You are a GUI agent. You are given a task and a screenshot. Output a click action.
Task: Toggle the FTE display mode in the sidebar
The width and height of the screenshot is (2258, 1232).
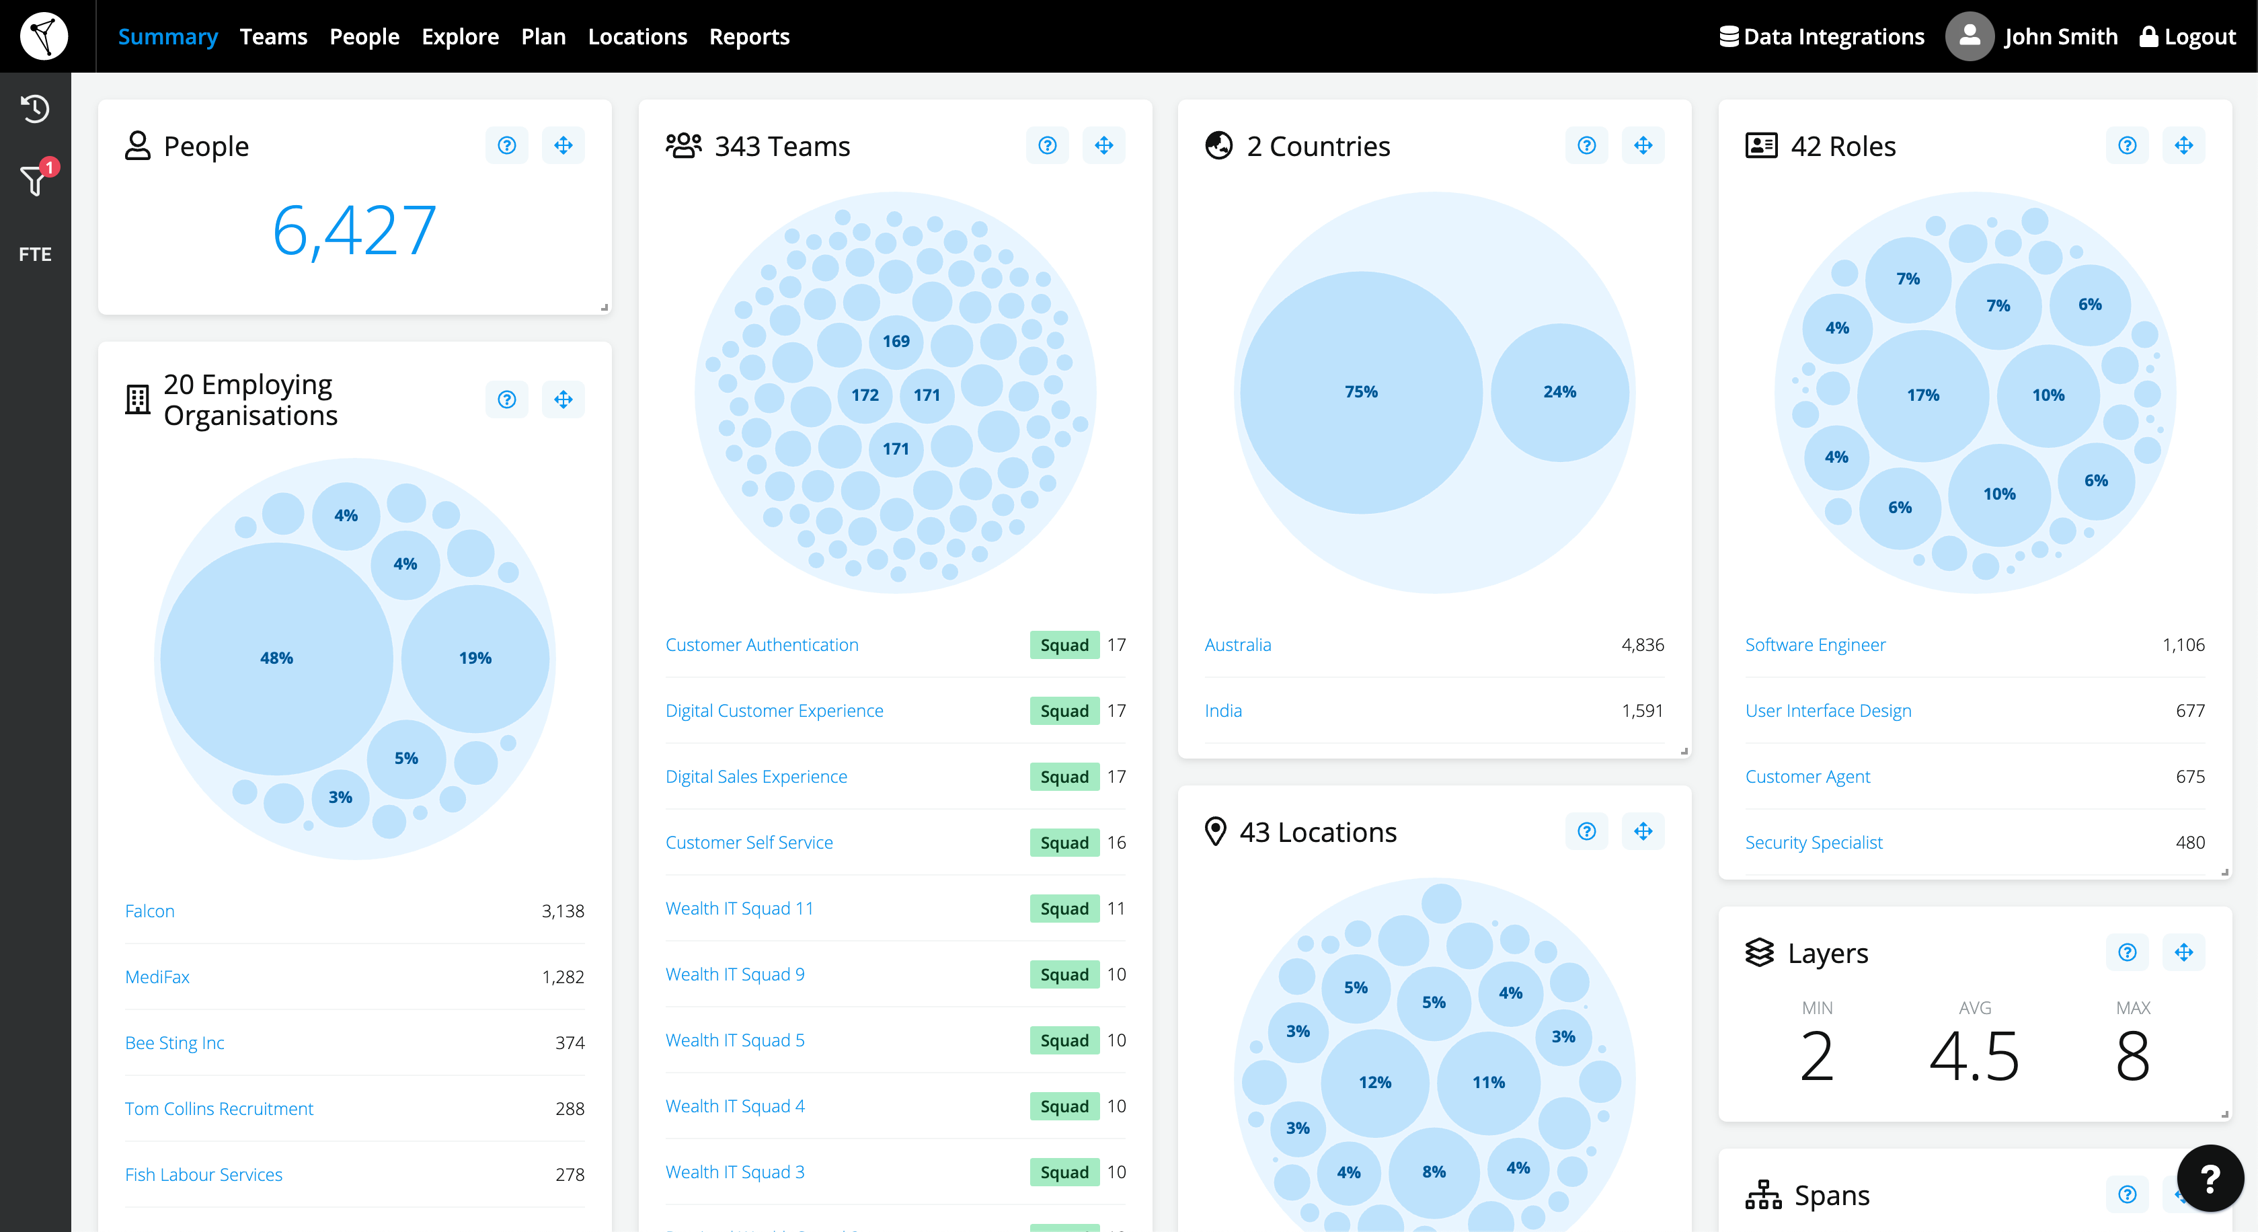pos(34,254)
